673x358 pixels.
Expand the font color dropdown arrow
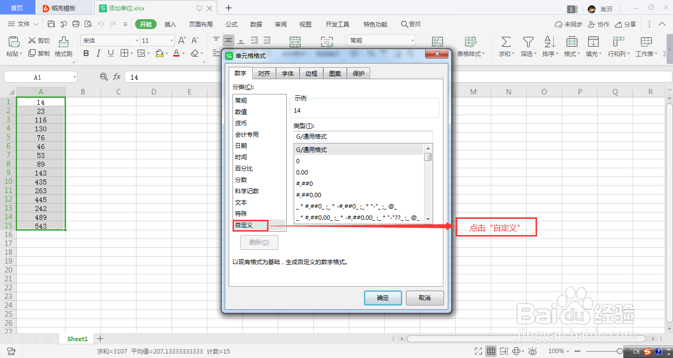click(x=182, y=53)
